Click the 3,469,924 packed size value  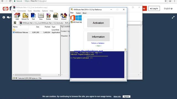[x=47, y=32]
